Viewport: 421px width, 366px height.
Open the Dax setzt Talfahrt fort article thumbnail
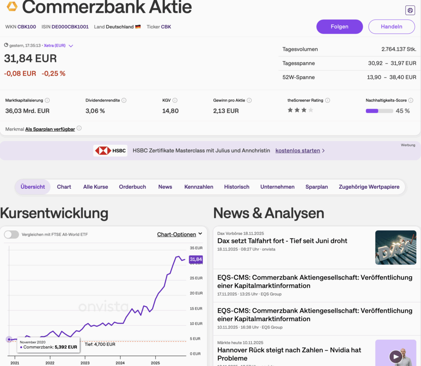[x=396, y=247]
